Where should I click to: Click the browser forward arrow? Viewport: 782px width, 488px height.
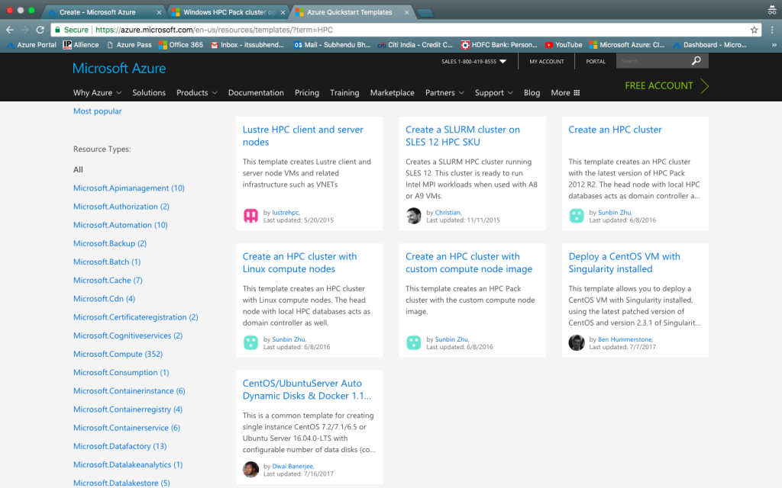coord(25,30)
